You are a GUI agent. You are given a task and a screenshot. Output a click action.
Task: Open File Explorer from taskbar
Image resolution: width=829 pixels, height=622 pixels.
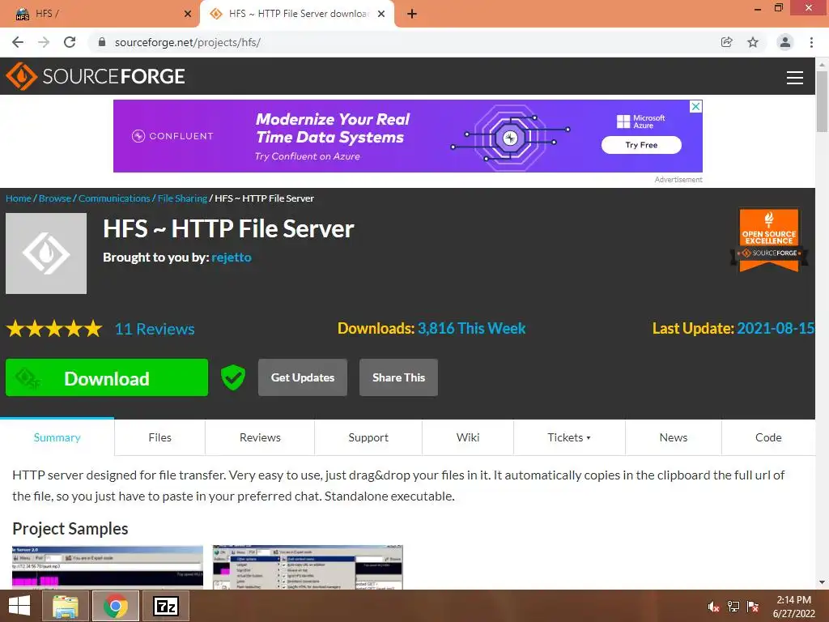(x=65, y=606)
